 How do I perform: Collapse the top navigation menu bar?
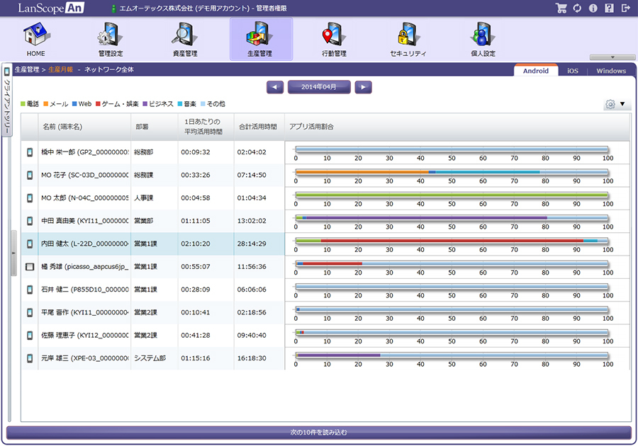click(612, 57)
